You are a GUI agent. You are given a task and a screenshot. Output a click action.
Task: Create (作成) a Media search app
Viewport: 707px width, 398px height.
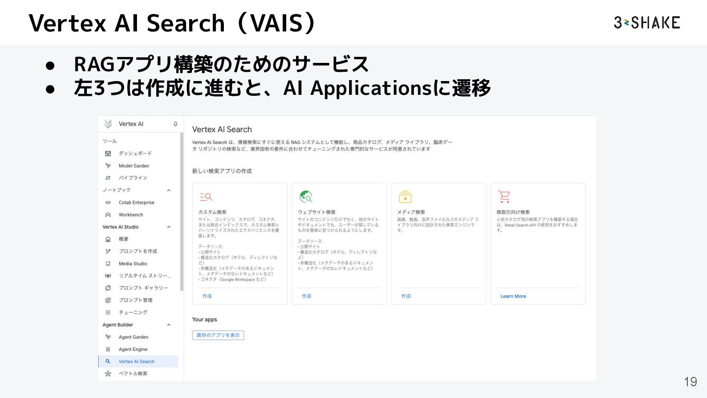pos(406,296)
